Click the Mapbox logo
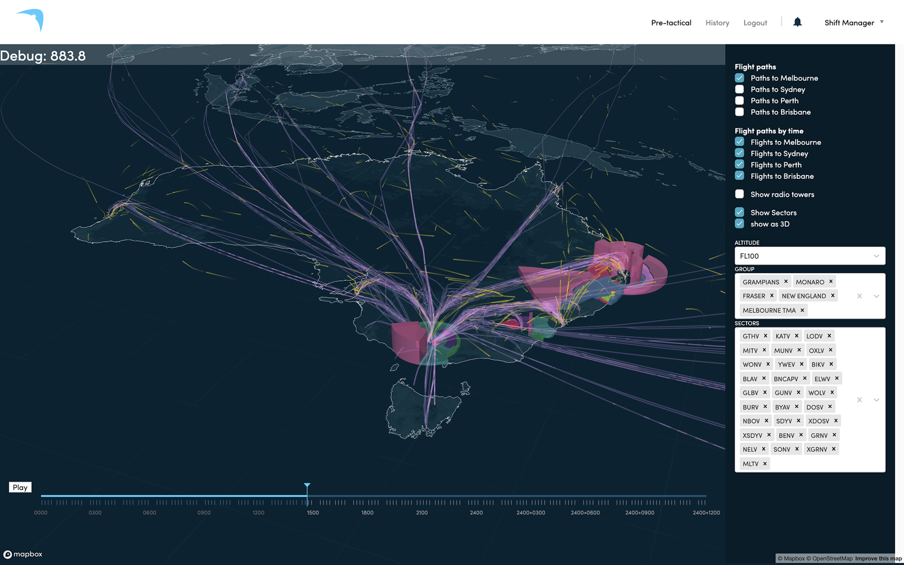 [23, 554]
